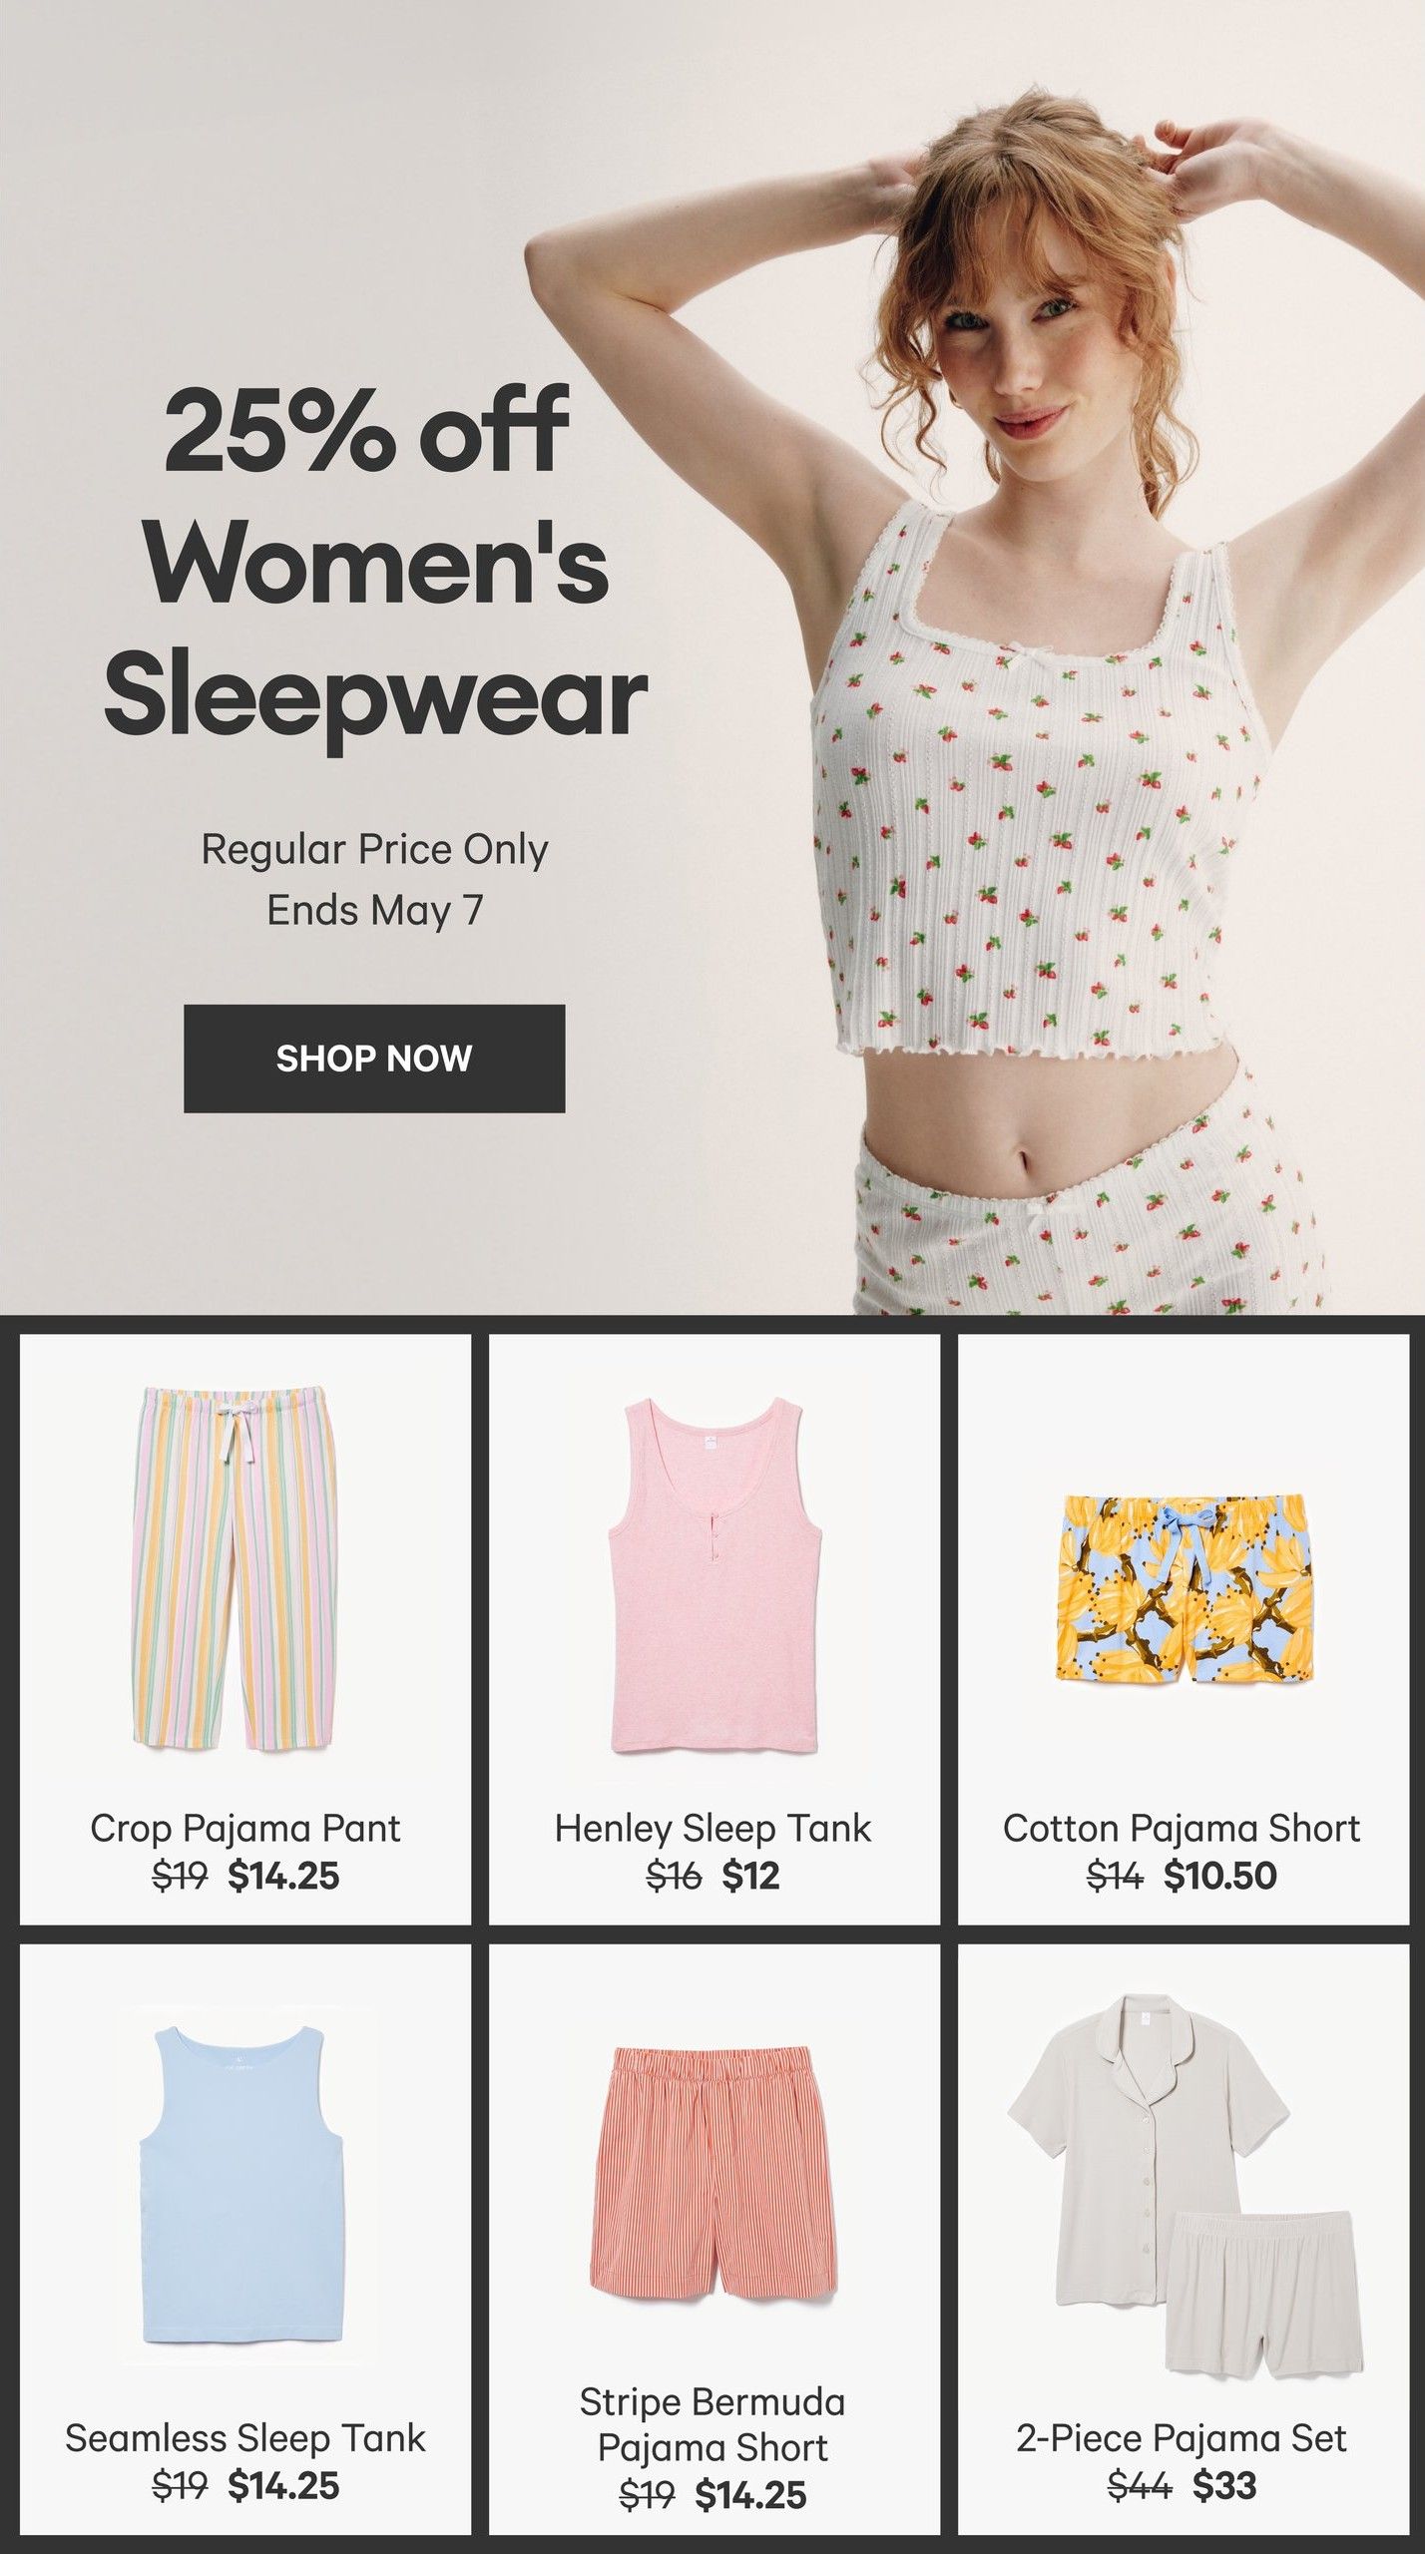Select the Seamless Sleep Tank title link
Image resolution: width=1425 pixels, height=2554 pixels.
[245, 2437]
